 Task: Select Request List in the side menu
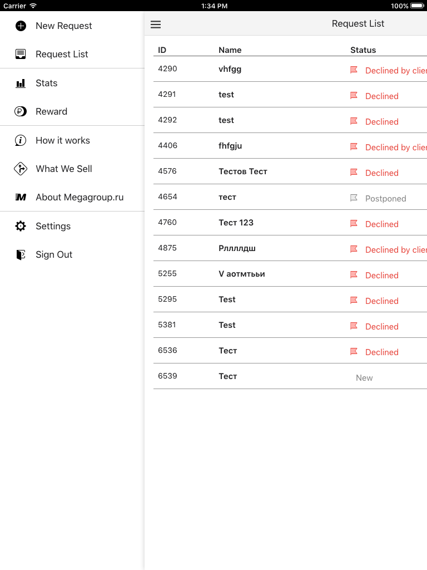coord(72,54)
